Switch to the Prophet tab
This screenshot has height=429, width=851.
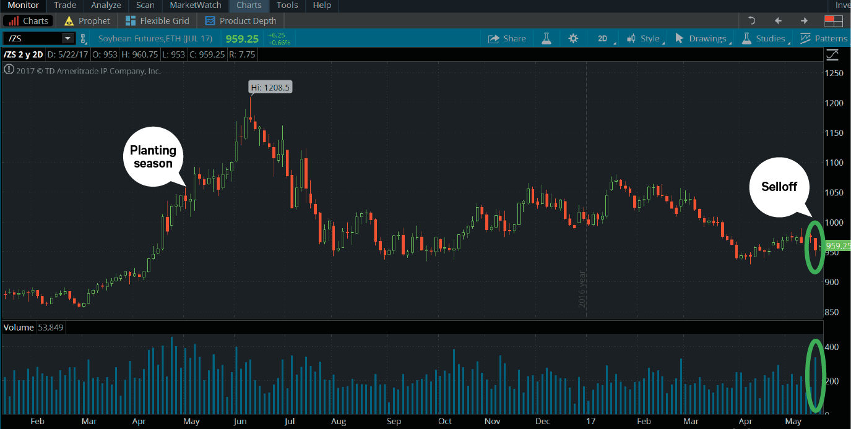[x=87, y=20]
